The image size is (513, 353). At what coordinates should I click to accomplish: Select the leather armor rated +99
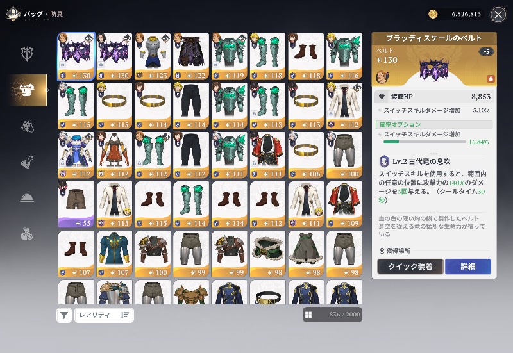click(x=230, y=254)
